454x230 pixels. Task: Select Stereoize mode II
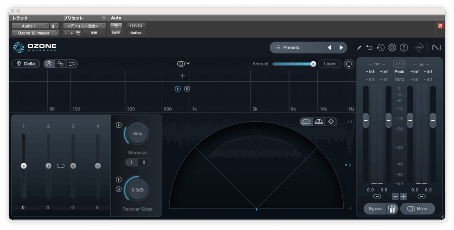coord(144,163)
